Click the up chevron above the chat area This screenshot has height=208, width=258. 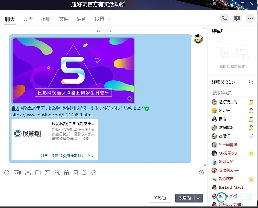(205, 28)
